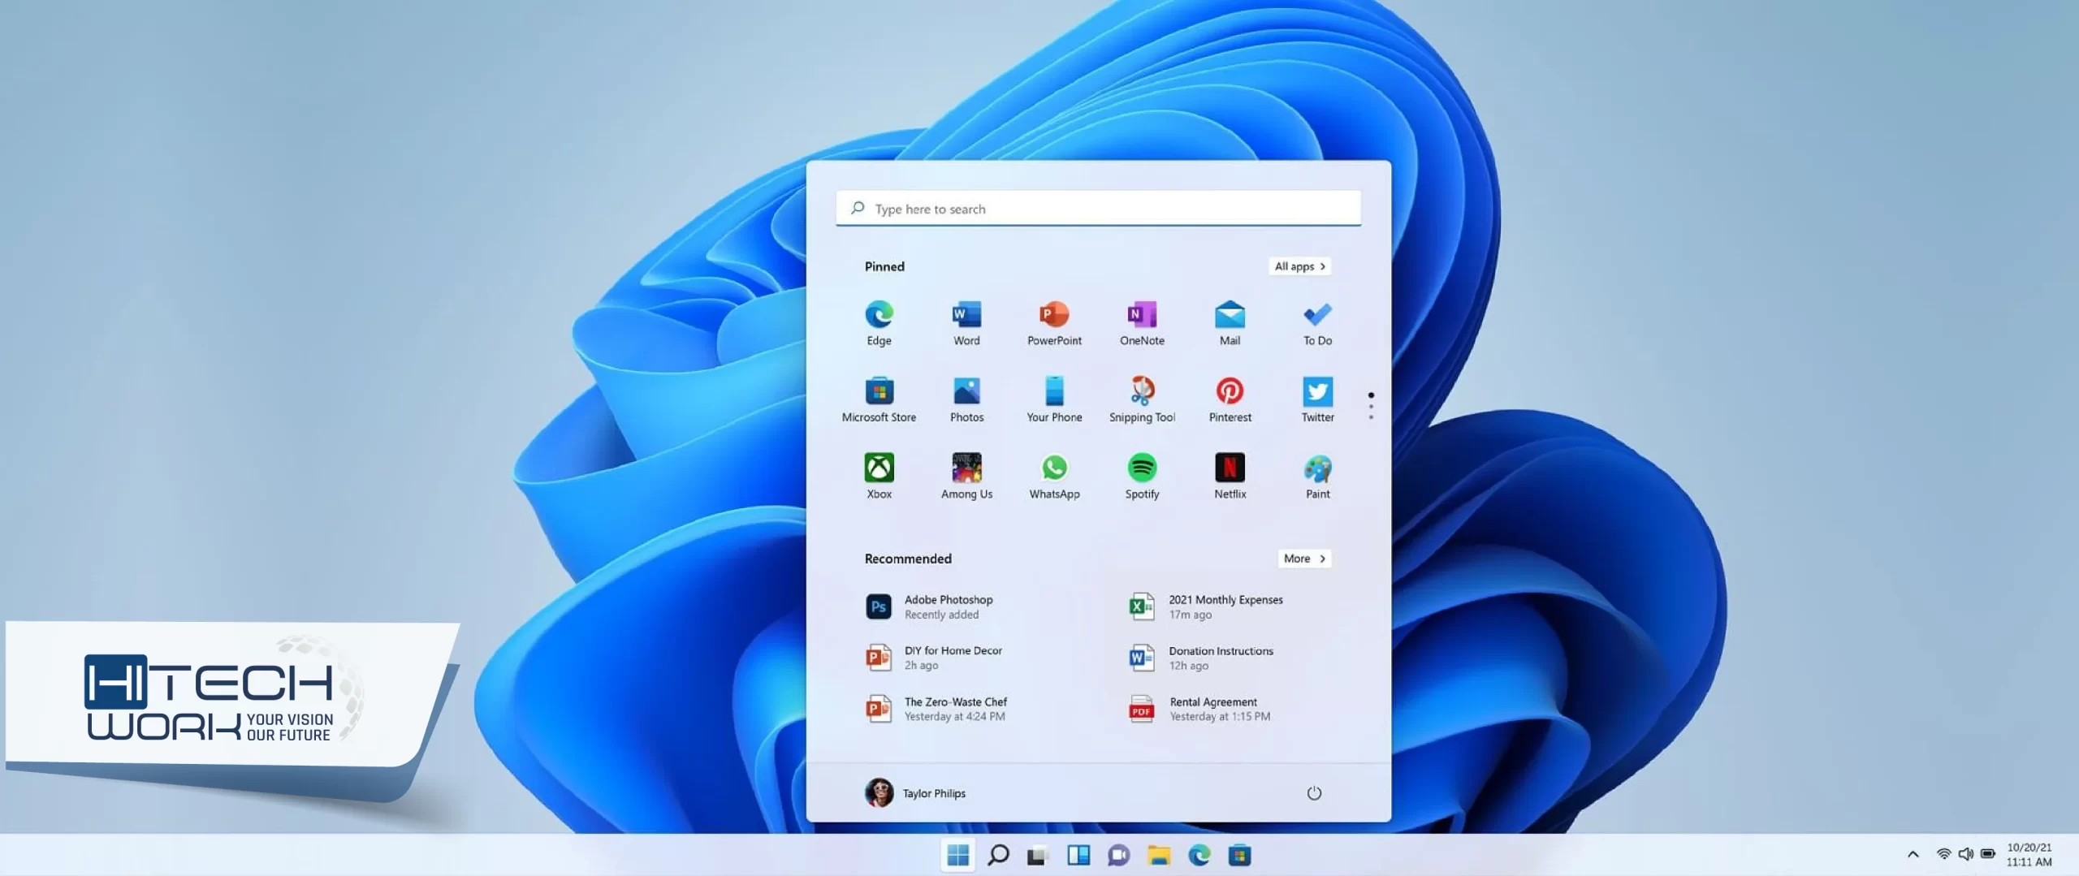This screenshot has width=2079, height=876.
Task: Launch the Among Us game
Action: (966, 477)
